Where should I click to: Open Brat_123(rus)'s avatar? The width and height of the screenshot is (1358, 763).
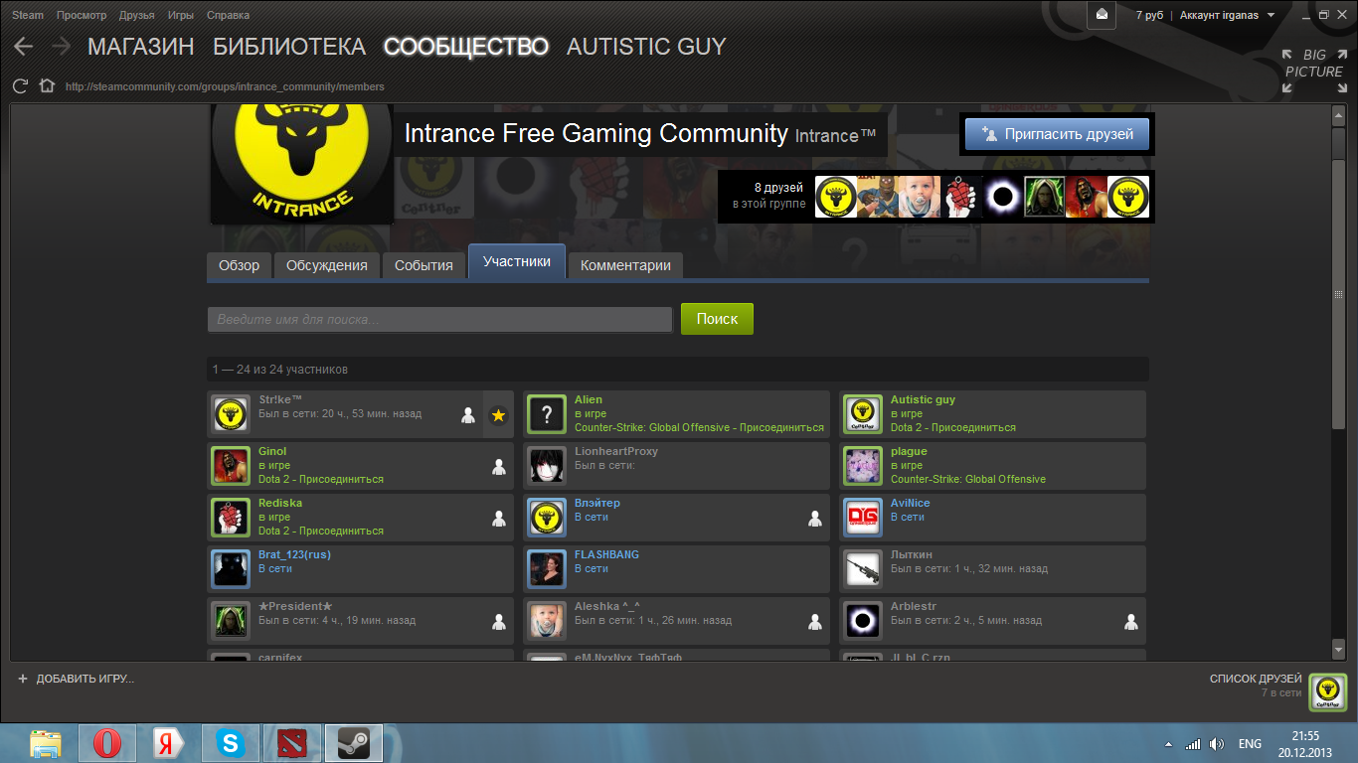tap(231, 569)
